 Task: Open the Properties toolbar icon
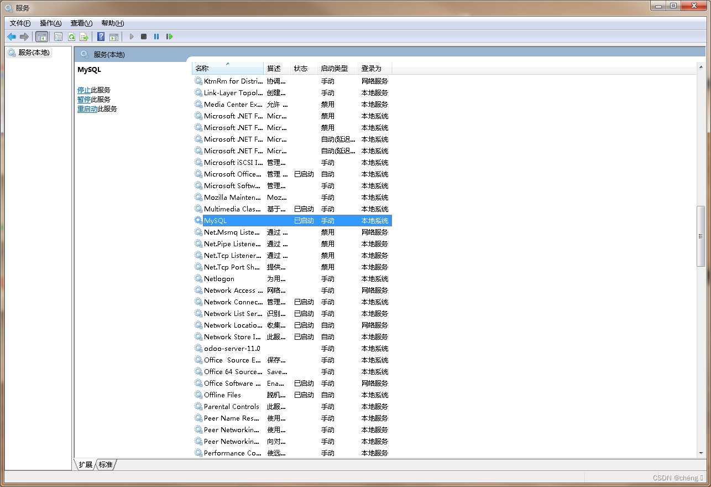click(58, 37)
